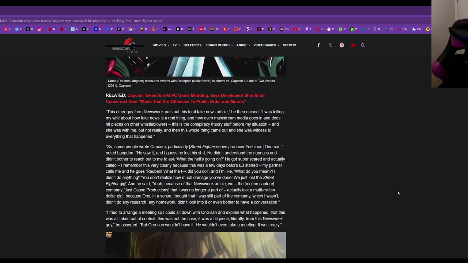Click paragraph starting "This other guy from Newsweek"

pyautogui.click(x=195, y=124)
